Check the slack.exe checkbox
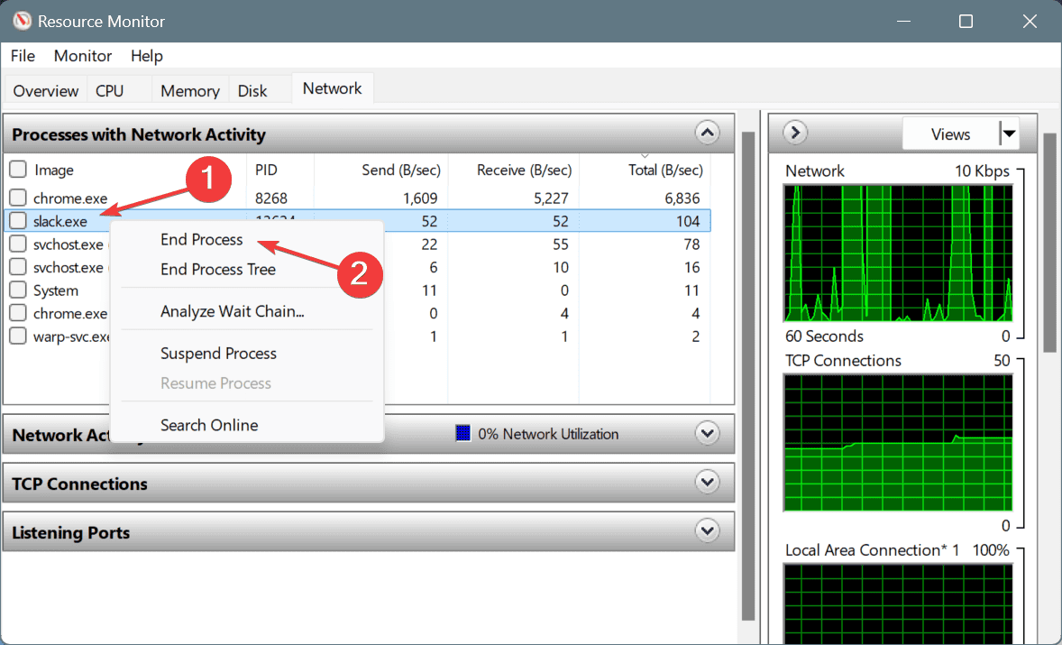The image size is (1062, 645). [18, 220]
